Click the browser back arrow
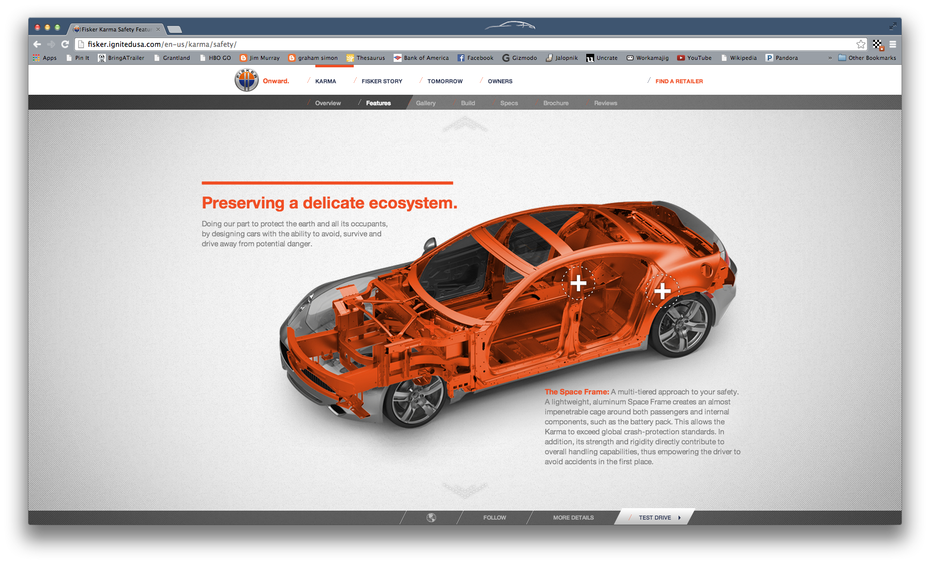The image size is (930, 564). [x=37, y=44]
